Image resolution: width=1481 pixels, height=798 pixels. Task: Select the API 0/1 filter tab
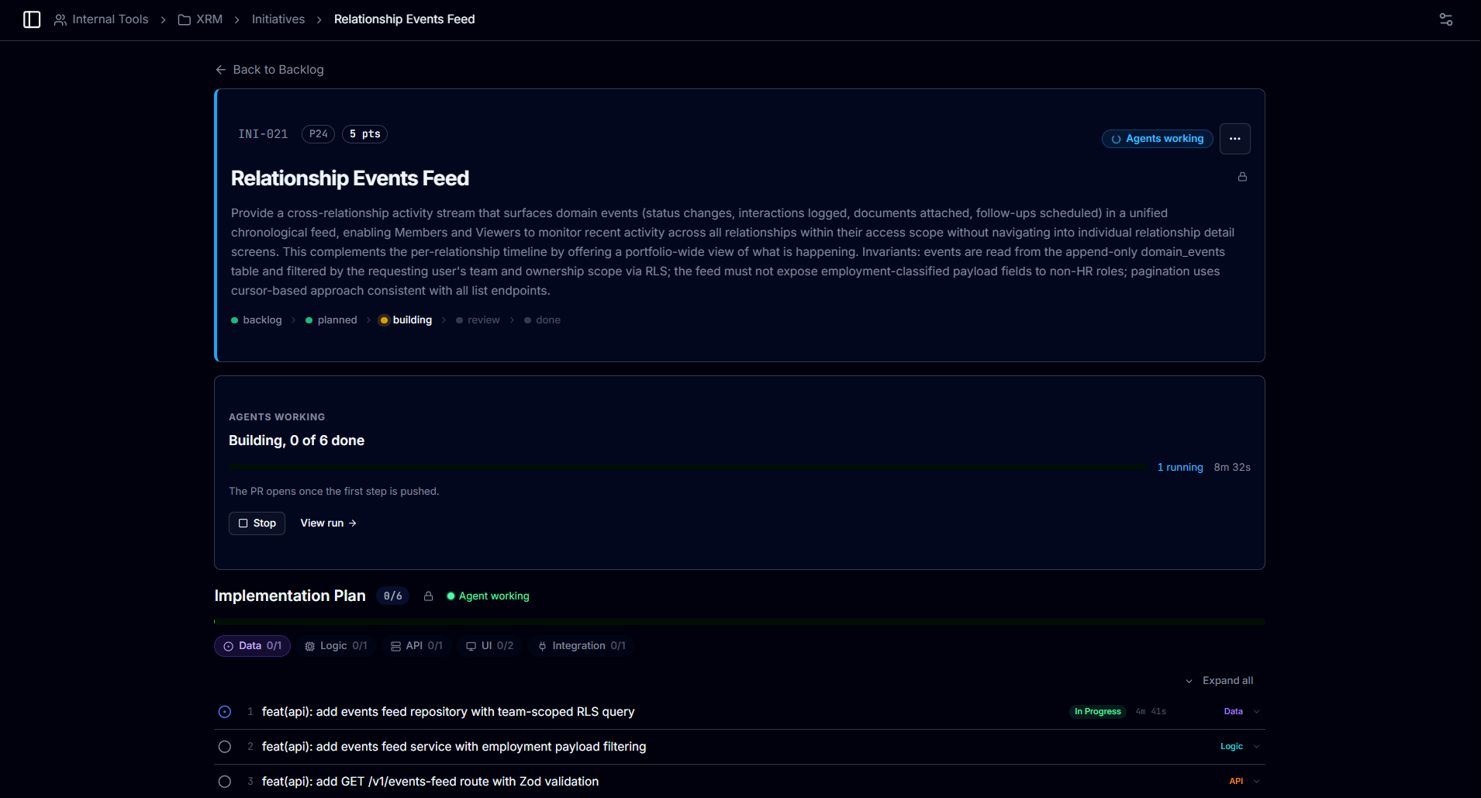click(416, 646)
